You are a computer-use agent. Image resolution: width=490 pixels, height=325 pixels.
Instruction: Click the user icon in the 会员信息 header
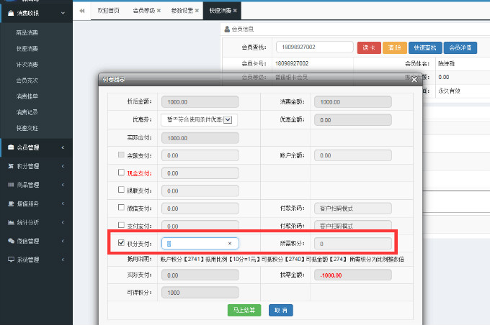(x=227, y=29)
